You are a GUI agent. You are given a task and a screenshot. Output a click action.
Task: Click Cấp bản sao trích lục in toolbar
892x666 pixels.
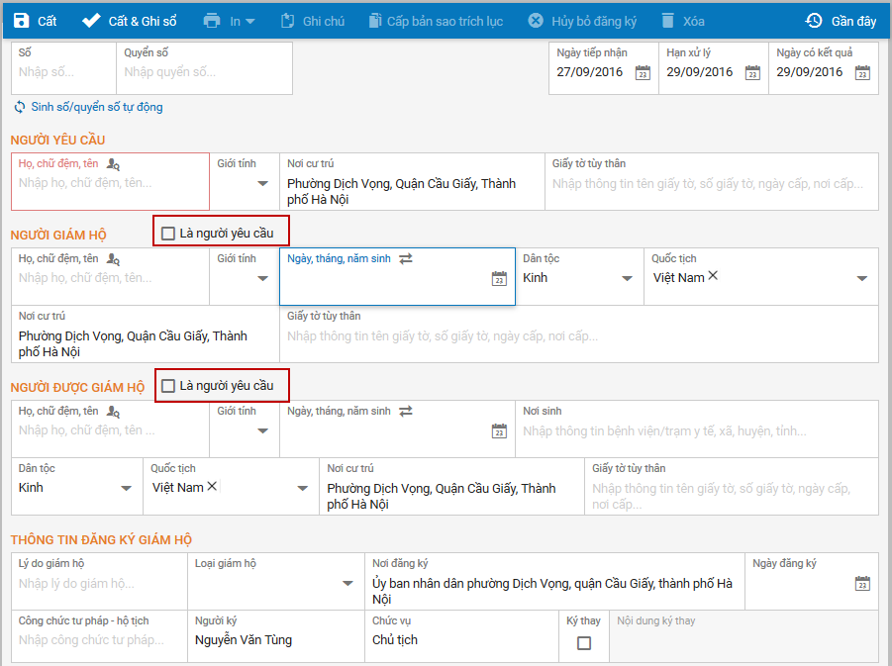pos(436,21)
